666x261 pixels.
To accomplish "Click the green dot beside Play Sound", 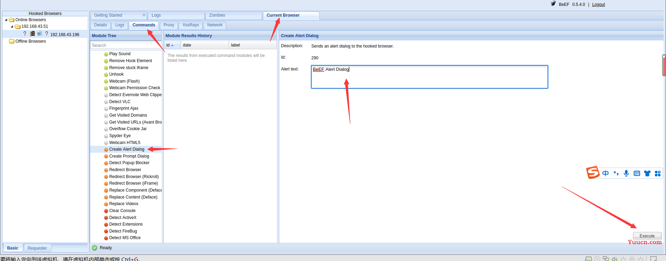I will (106, 54).
